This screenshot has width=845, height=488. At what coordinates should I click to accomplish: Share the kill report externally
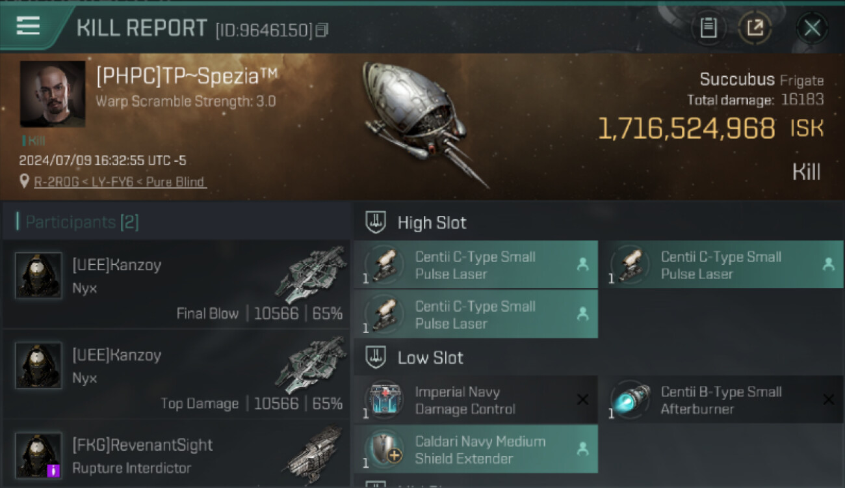tap(755, 28)
